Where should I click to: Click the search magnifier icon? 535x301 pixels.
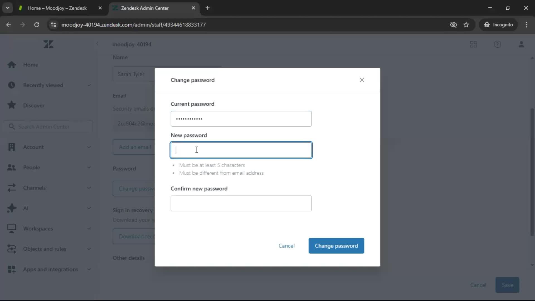pyautogui.click(x=11, y=127)
